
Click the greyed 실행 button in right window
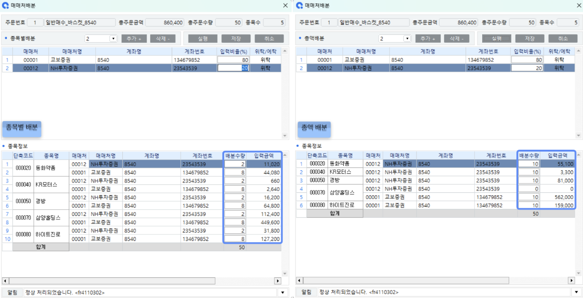pyautogui.click(x=497, y=38)
